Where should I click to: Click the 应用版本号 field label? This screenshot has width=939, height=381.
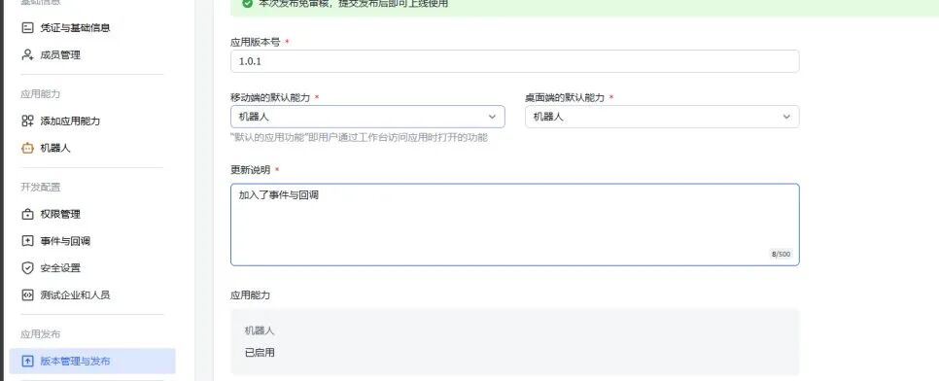click(x=255, y=42)
